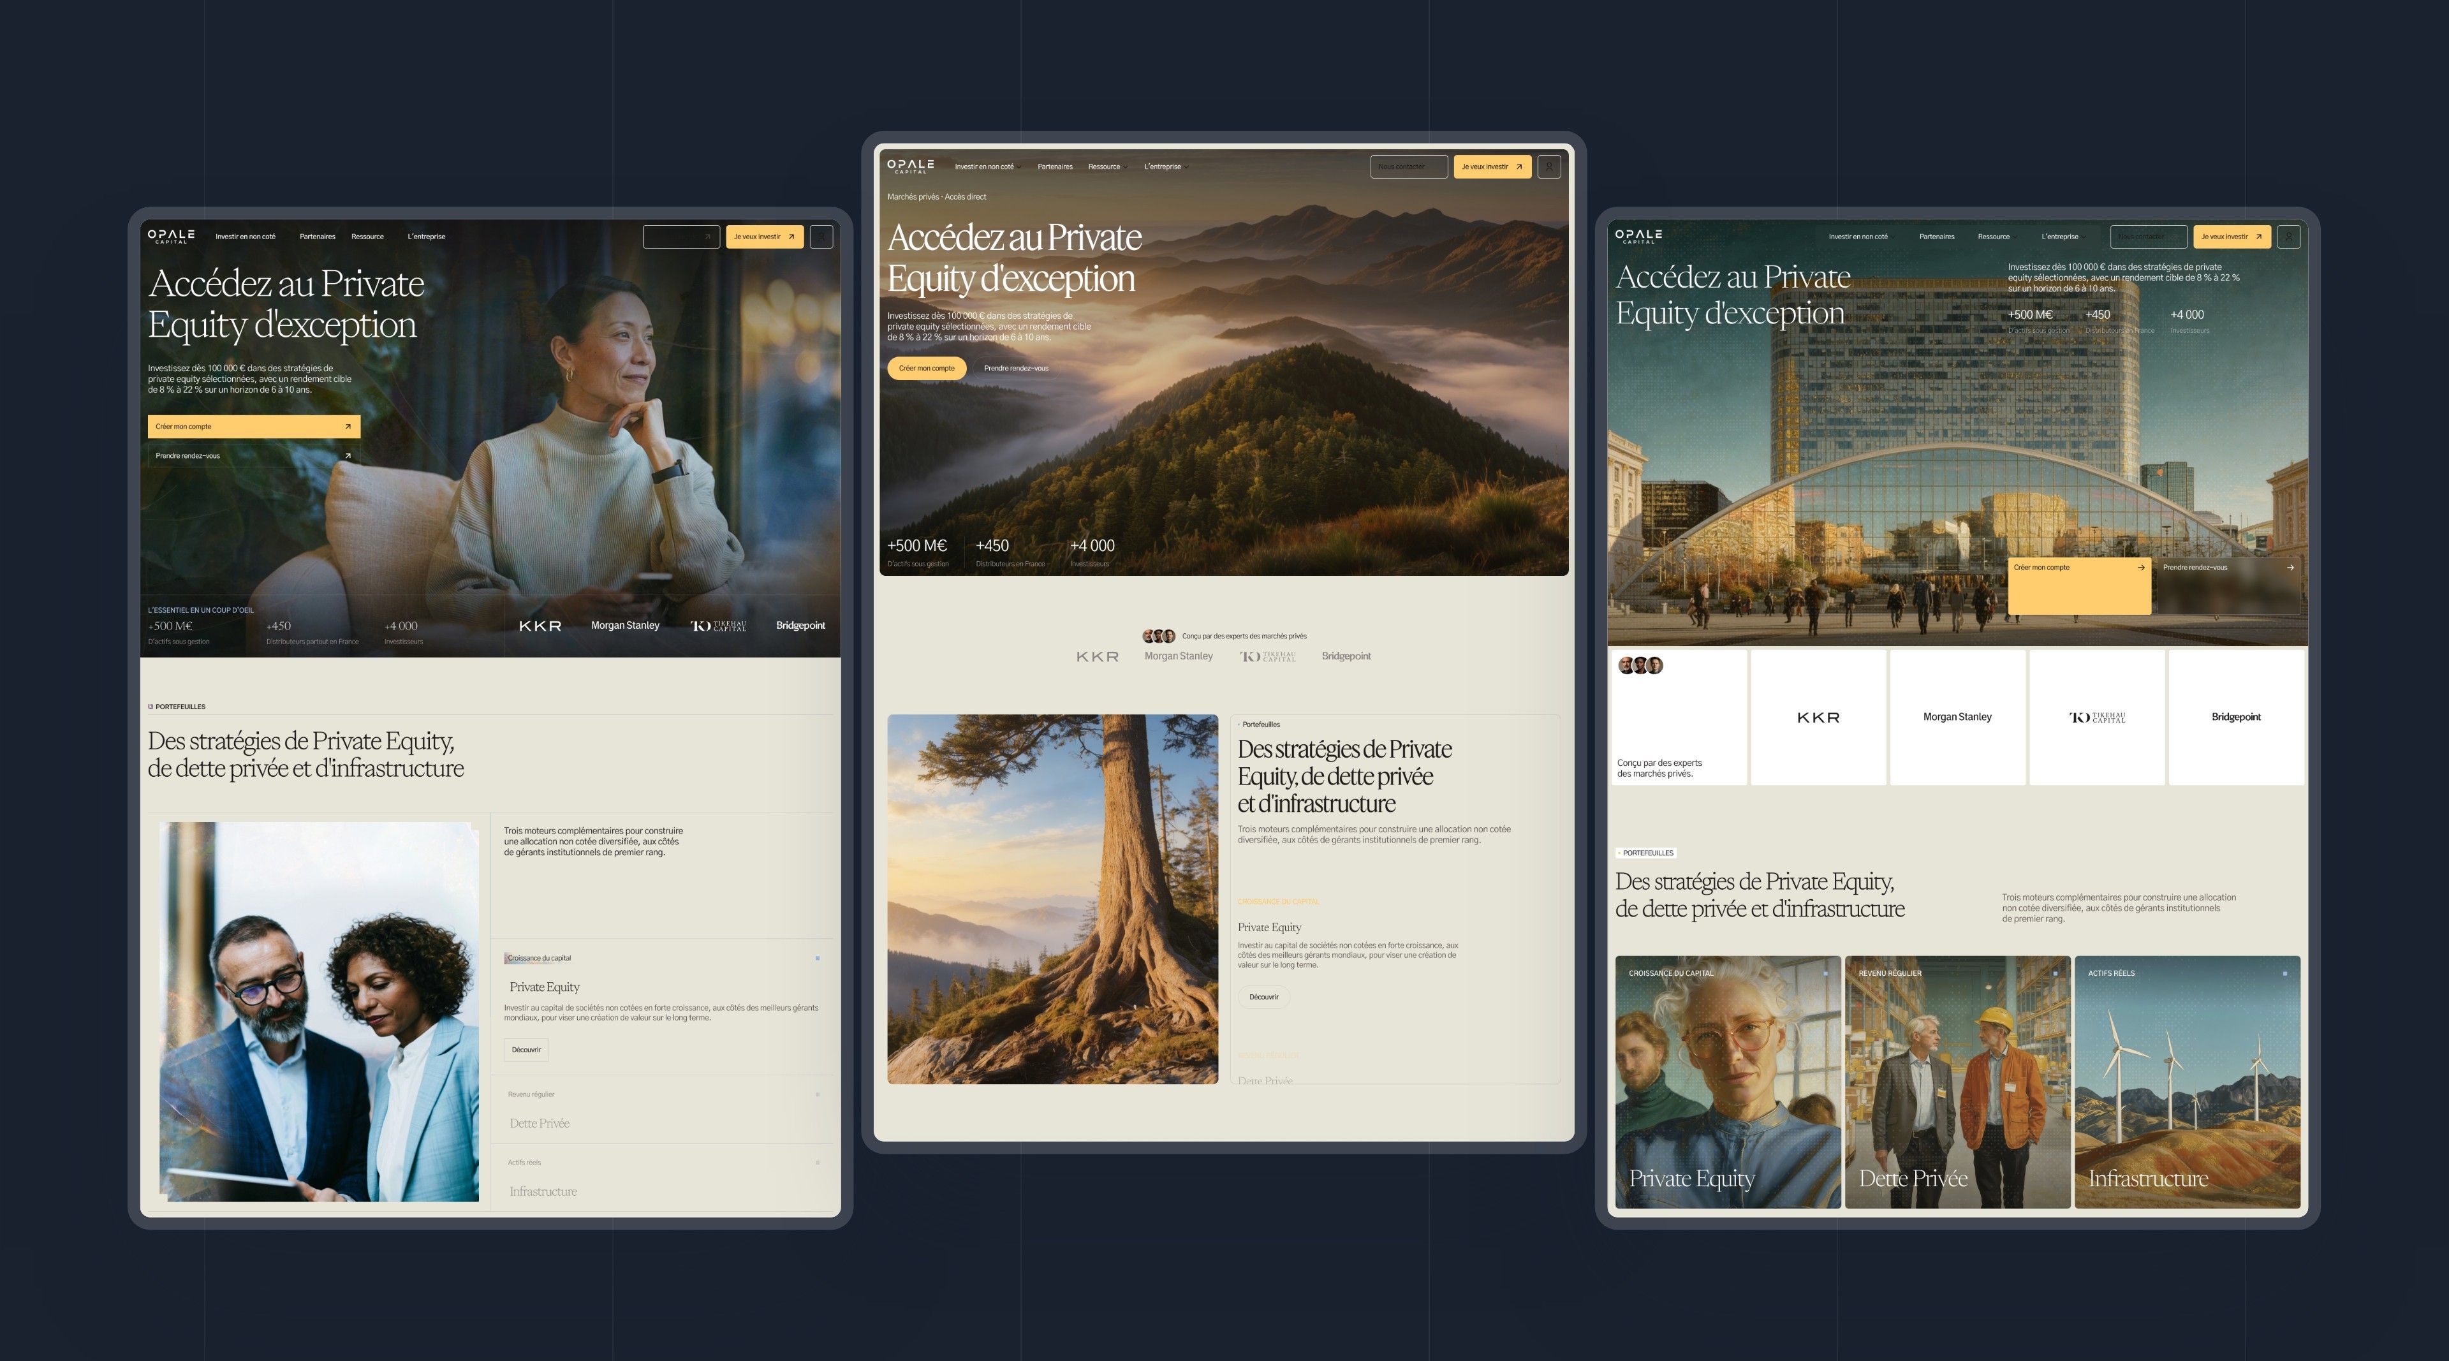Viewport: 2449px width, 1361px height.
Task: Open the Infrastructure card in the right mockup
Action: [x=2187, y=1082]
